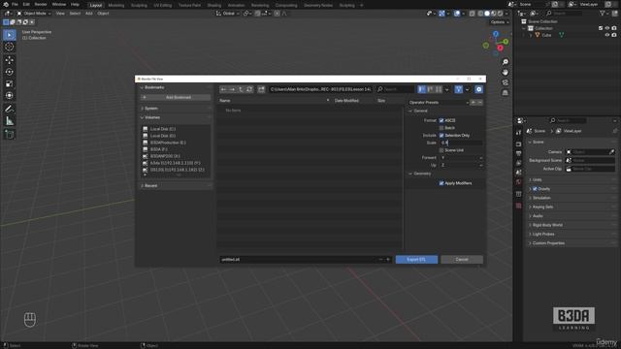621x349 pixels.
Task: Select the Select Box tool in toolbar
Action: point(10,35)
